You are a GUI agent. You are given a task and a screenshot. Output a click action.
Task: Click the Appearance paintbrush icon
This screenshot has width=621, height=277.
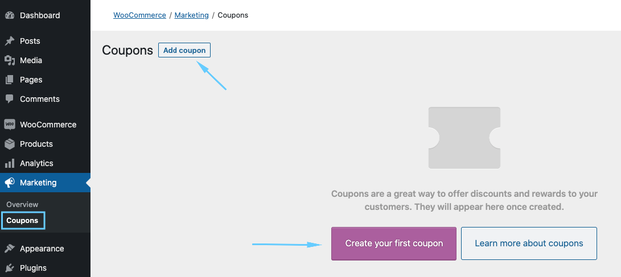(x=10, y=249)
